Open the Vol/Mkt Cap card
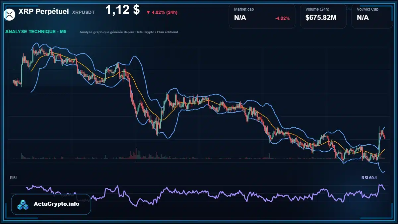The image size is (398, 224). 372,16
